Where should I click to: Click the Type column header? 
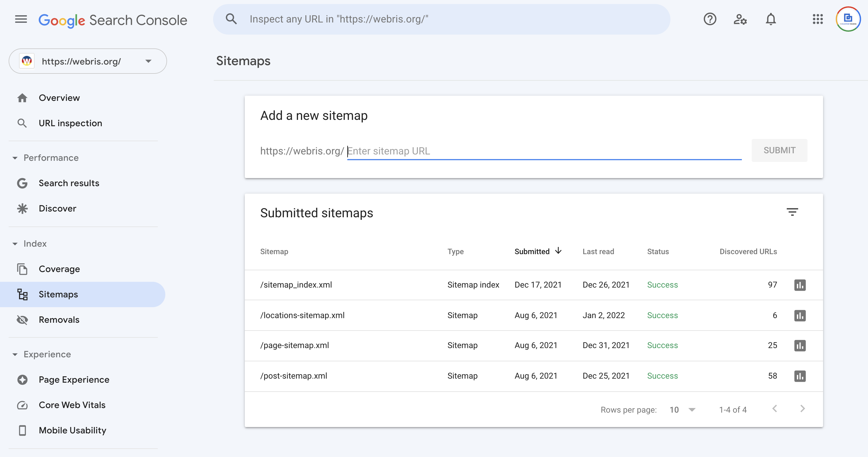[x=455, y=252]
